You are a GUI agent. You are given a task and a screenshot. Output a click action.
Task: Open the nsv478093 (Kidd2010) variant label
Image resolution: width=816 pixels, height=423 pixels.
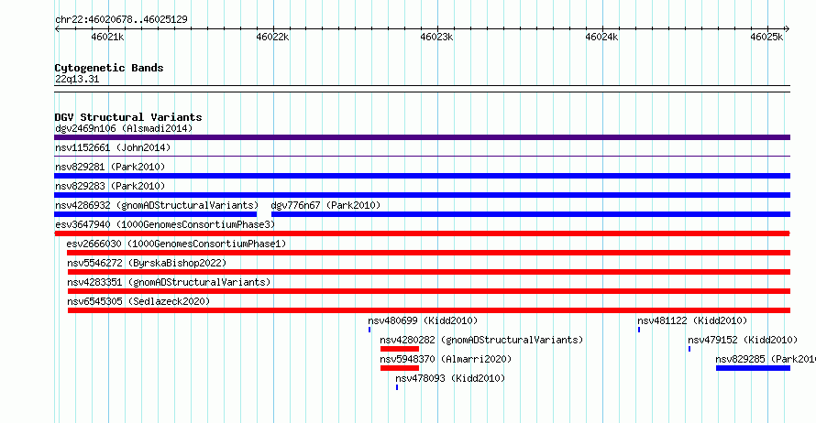(x=450, y=378)
